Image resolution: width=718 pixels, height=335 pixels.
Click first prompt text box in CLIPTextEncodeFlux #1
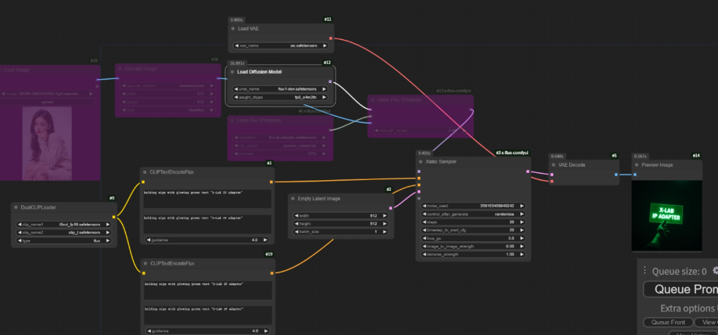[207, 199]
